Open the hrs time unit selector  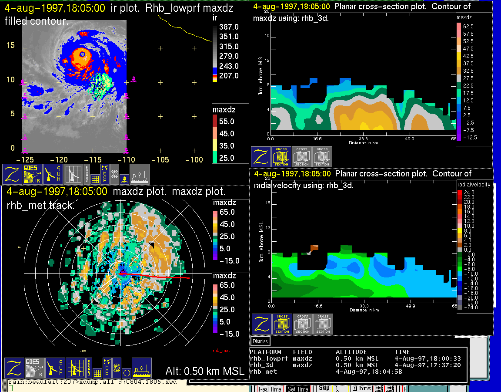tap(361, 389)
